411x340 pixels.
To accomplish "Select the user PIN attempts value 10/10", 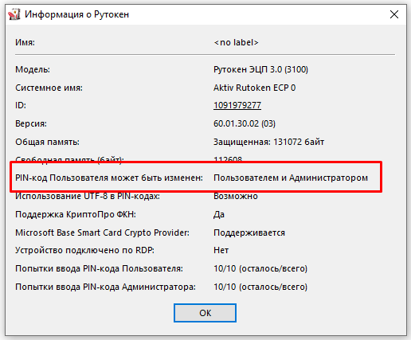I will (x=260, y=268).
